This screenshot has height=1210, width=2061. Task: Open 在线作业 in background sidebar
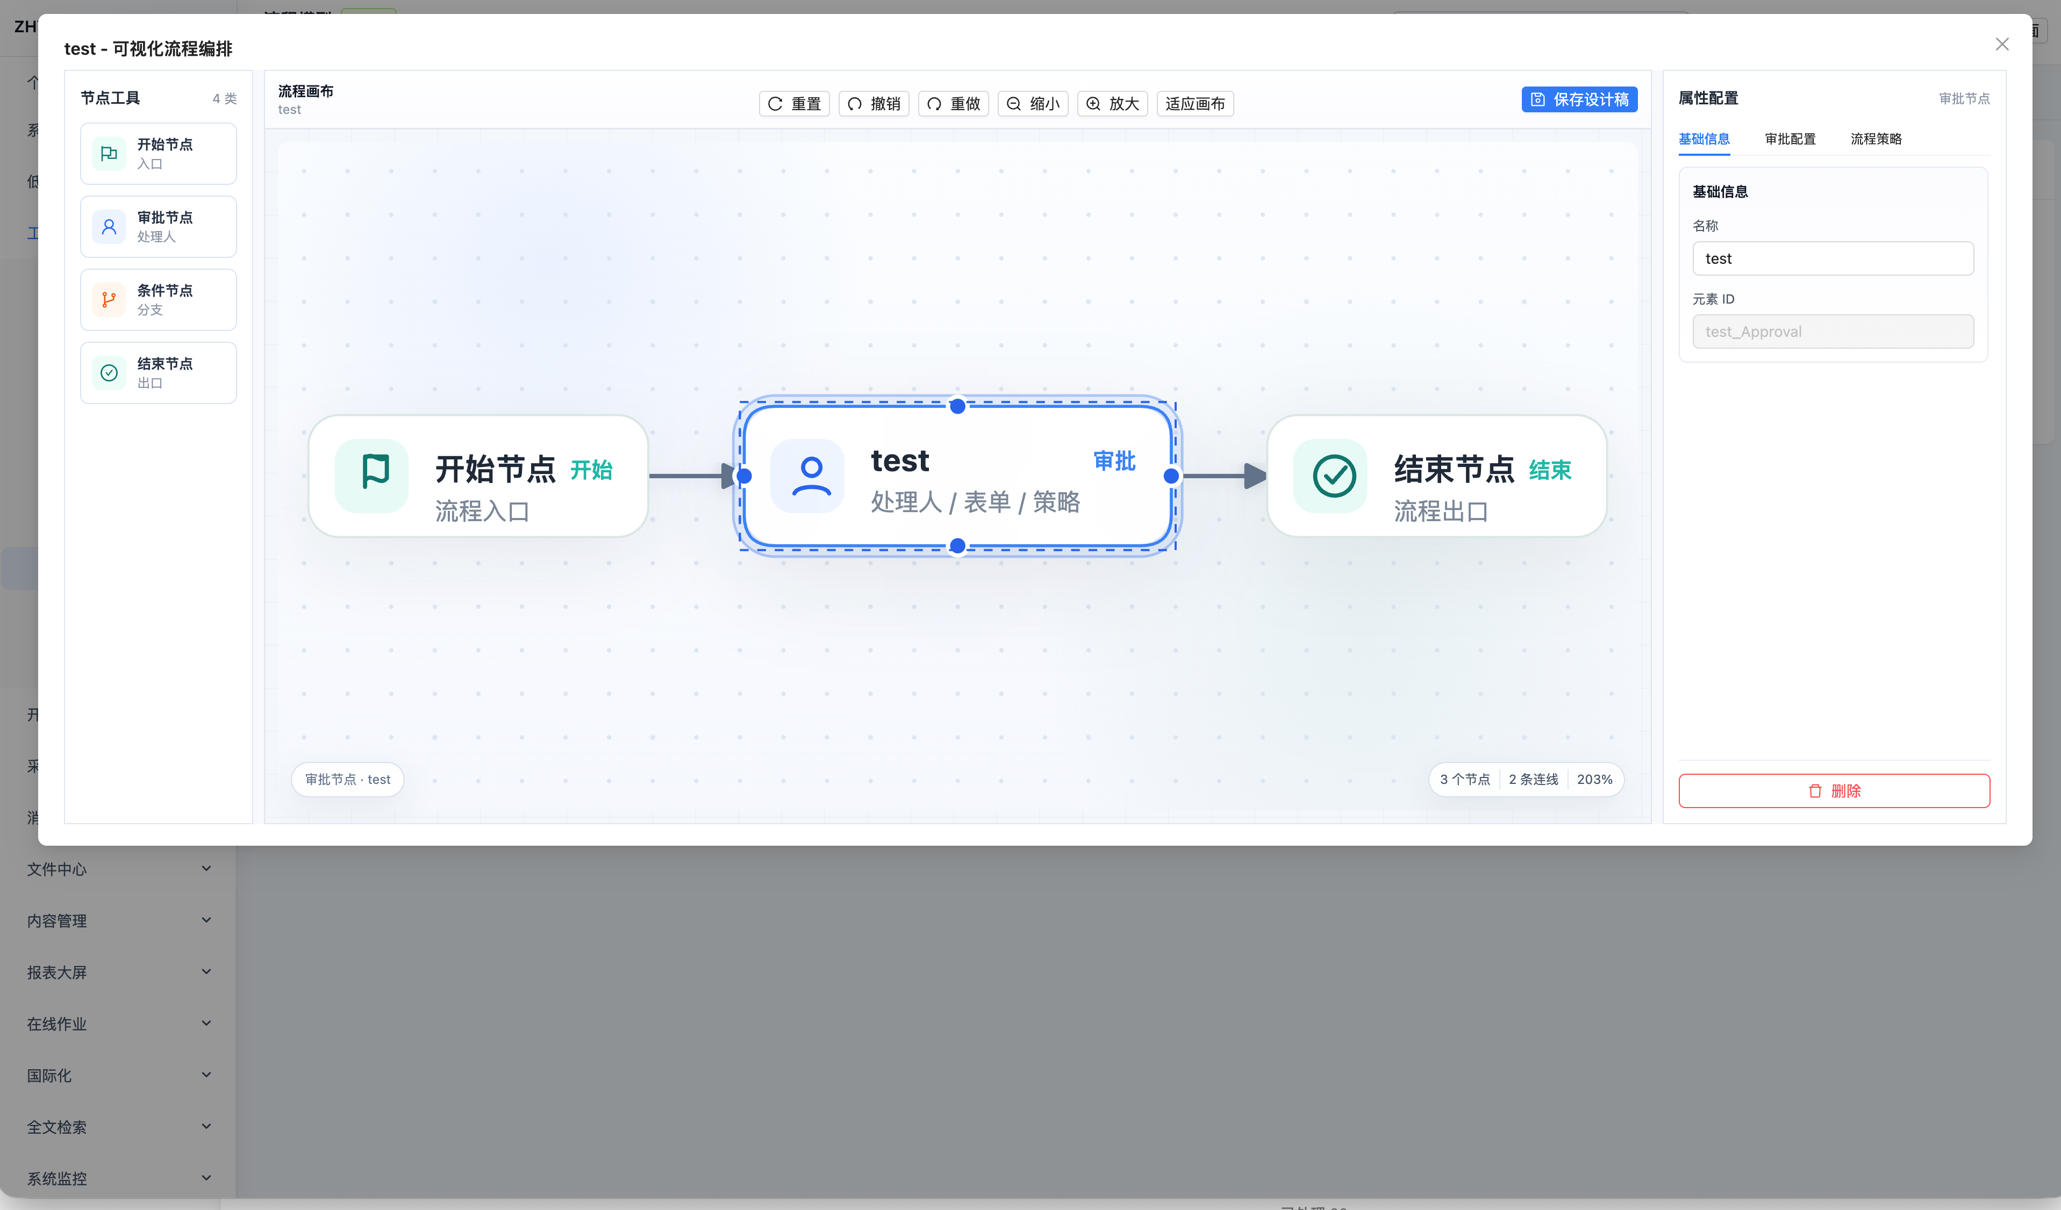click(x=57, y=1024)
